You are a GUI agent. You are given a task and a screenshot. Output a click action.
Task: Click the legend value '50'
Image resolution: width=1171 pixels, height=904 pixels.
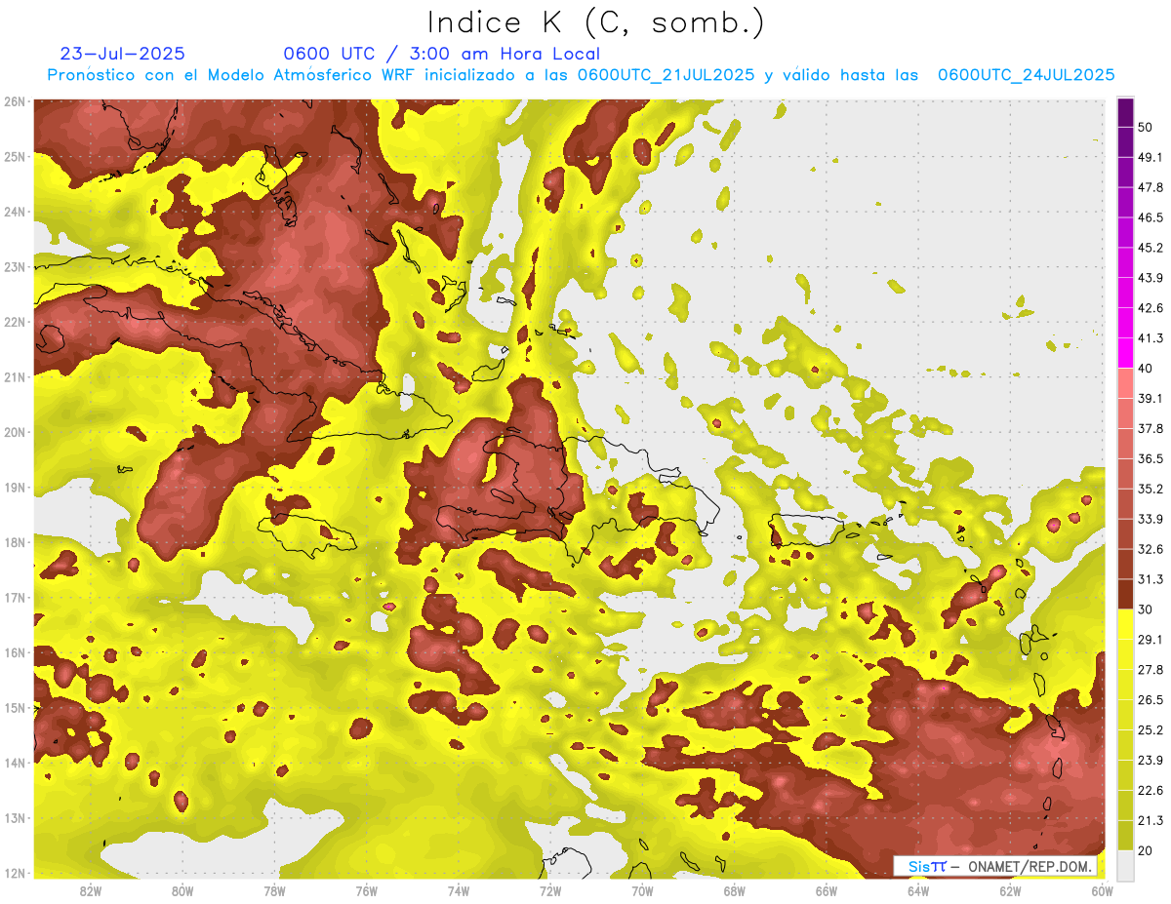pos(1145,127)
